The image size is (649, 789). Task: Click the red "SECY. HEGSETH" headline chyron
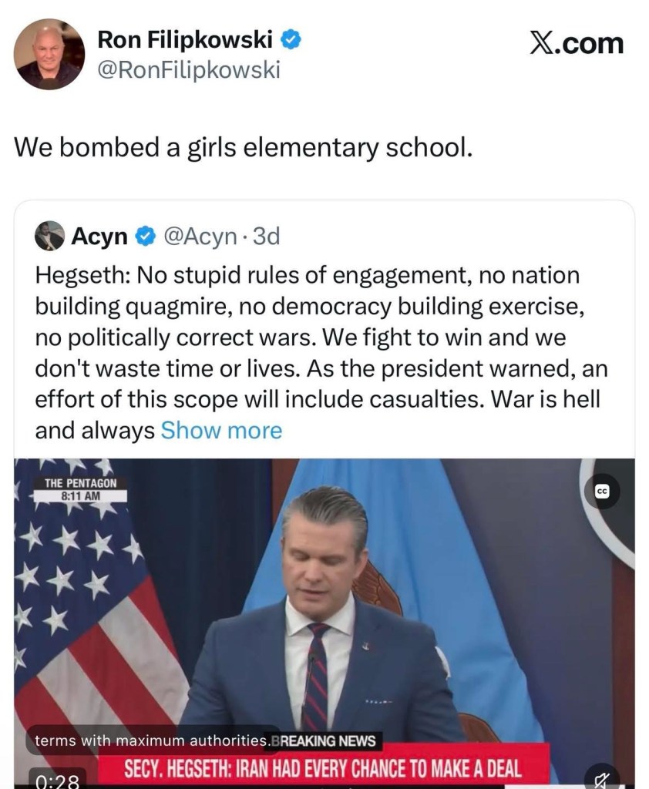point(324,767)
